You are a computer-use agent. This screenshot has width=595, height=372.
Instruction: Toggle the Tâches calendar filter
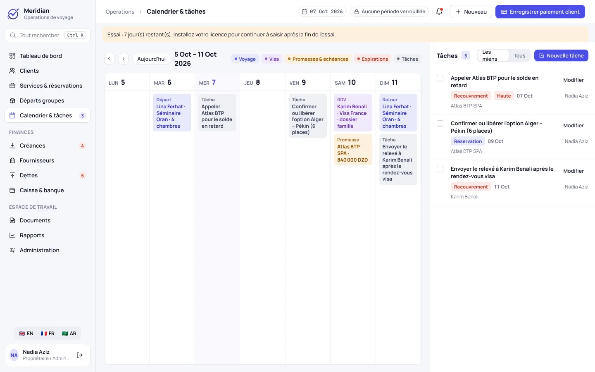[407, 59]
